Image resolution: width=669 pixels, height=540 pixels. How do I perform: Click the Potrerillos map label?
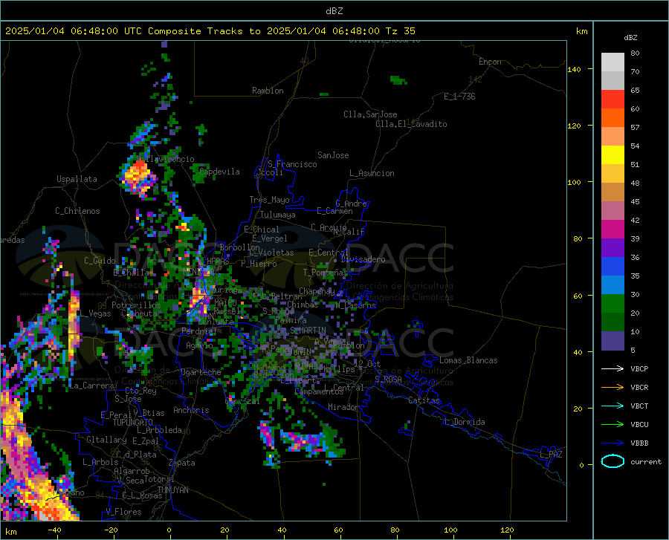click(136, 305)
